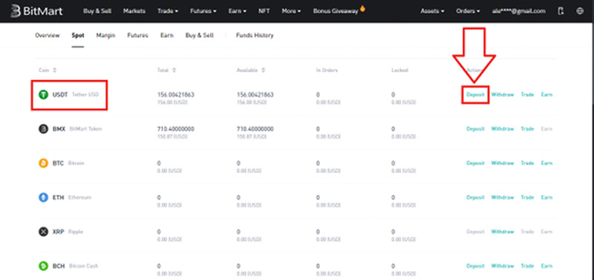Expand the More dropdown menu
Image resolution: width=594 pixels, height=280 pixels.
pos(291,11)
